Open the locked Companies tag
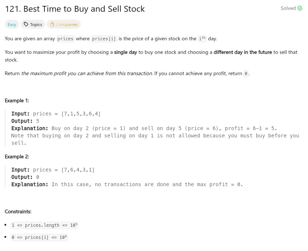This screenshot has height=251, width=308. (64, 25)
